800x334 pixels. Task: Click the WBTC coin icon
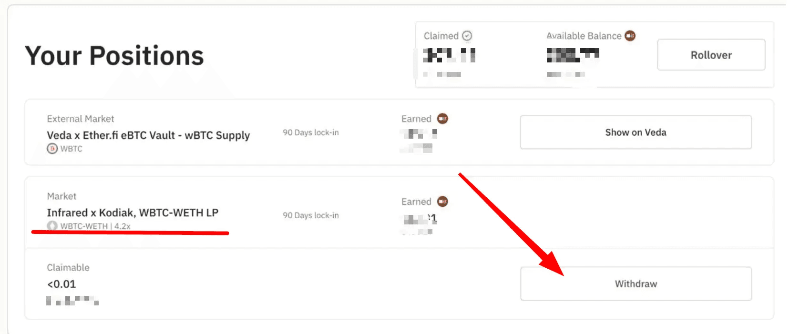52,149
